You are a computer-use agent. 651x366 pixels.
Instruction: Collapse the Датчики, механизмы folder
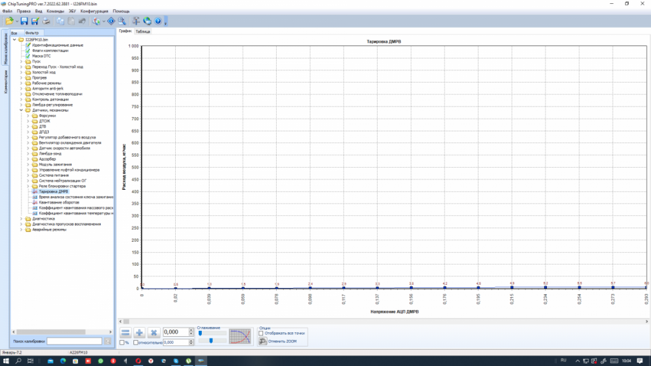click(x=21, y=111)
